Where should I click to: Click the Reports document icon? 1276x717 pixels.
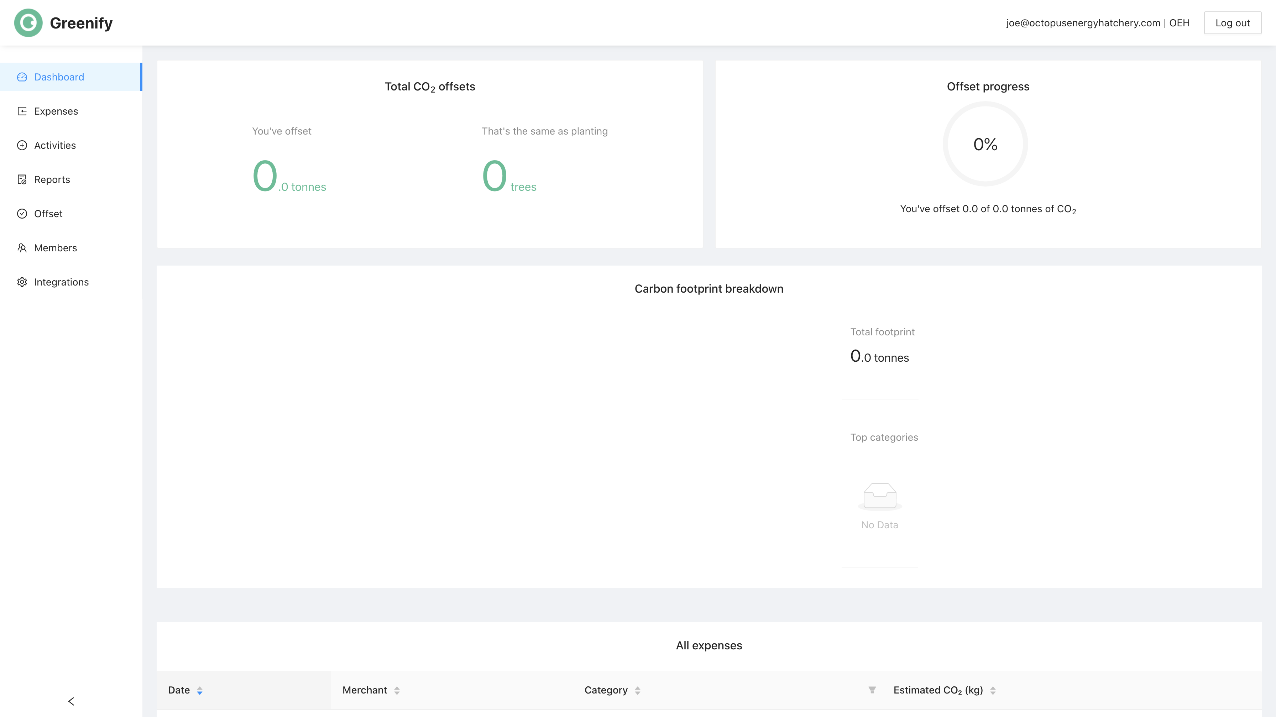22,179
